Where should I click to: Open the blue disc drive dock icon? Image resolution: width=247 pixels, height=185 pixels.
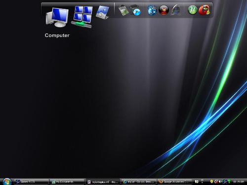(x=135, y=10)
